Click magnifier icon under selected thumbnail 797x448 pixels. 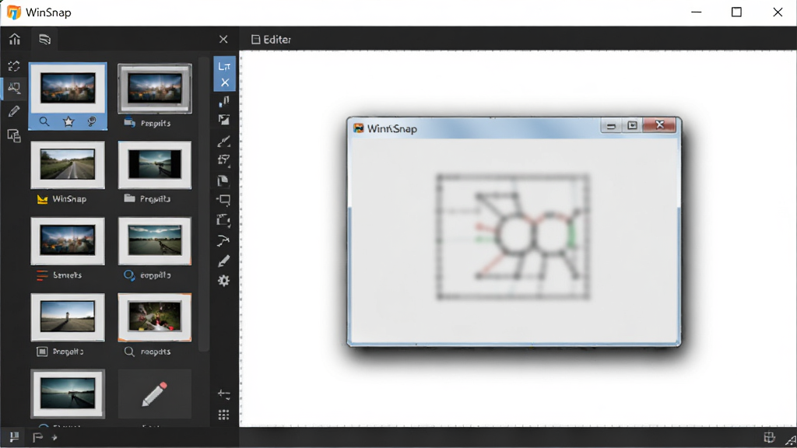pos(44,121)
